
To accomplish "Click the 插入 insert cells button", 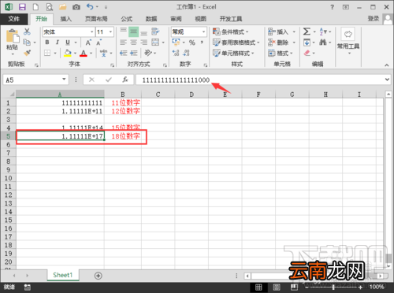I will (x=279, y=32).
